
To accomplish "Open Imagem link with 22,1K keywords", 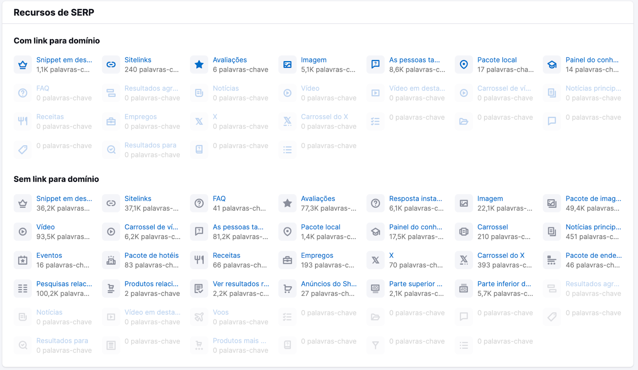I will 490,199.
